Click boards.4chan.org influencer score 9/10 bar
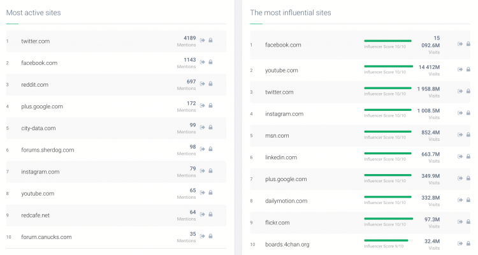 point(388,240)
